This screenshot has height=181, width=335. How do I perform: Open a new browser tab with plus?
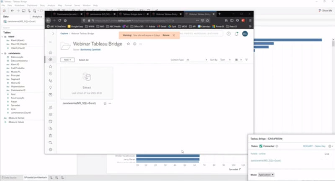pos(219,14)
